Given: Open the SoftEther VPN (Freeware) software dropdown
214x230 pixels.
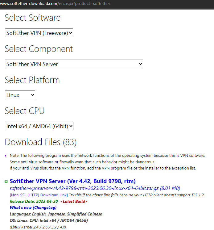Looking at the screenshot, I should click(39, 33).
